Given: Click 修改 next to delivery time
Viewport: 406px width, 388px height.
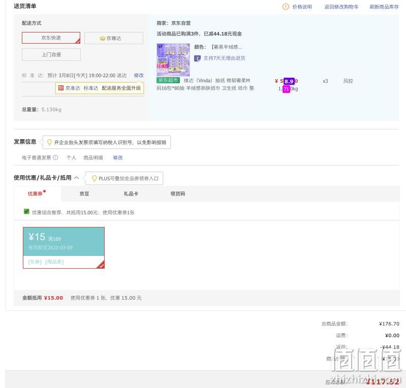Looking at the screenshot, I should [x=139, y=75].
